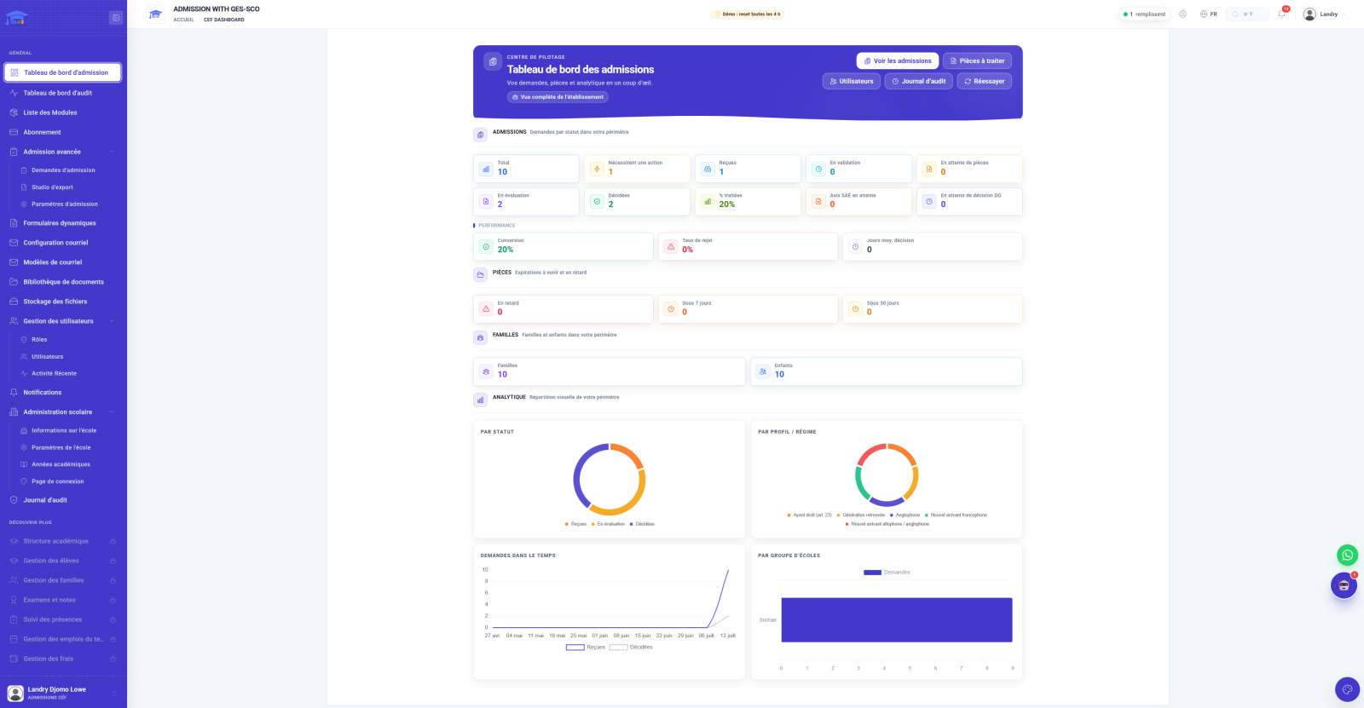This screenshot has height=708, width=1364.
Task: Open the Landry user dropdown in top bar
Action: coord(1326,14)
